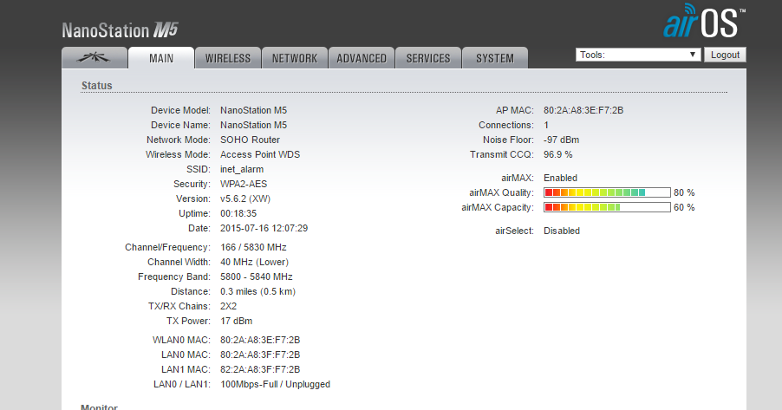Click the Logout button
Screen dimensions: 782x410
coord(725,55)
